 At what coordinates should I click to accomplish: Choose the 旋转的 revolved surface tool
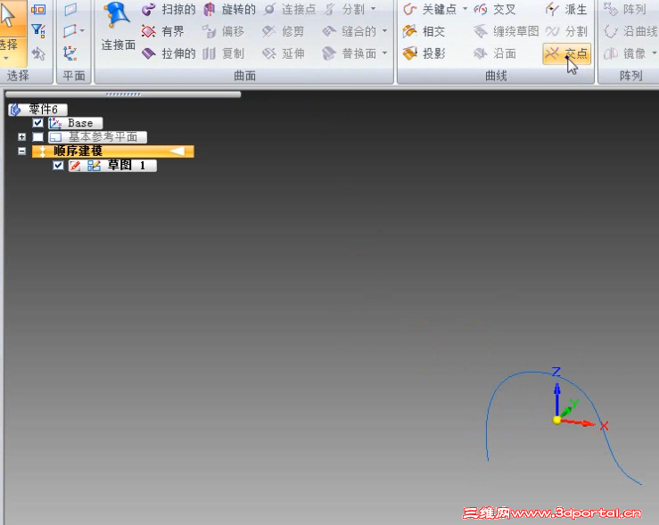point(229,10)
